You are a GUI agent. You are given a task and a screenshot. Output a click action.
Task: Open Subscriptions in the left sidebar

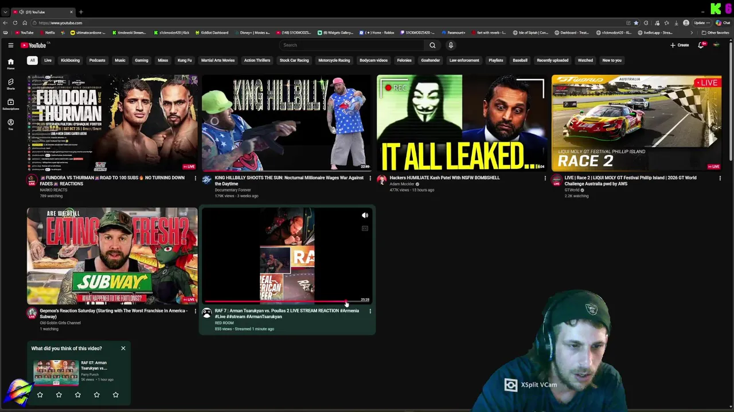pos(10,104)
